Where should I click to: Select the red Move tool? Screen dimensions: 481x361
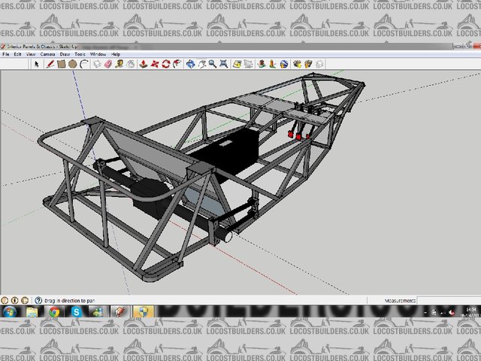pos(154,65)
